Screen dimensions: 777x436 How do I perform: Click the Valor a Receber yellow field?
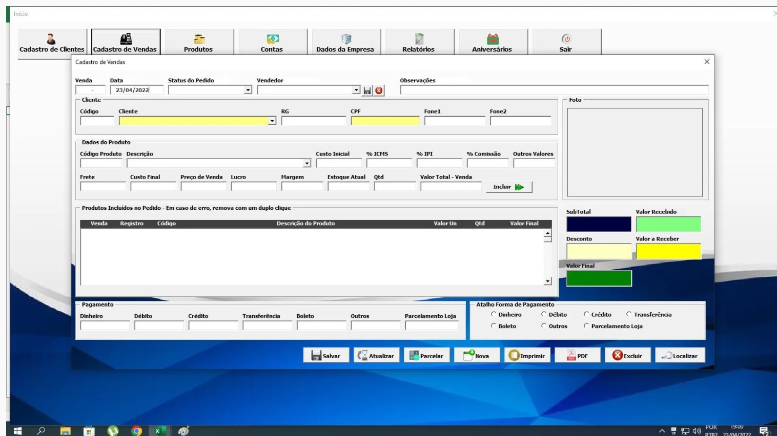[x=668, y=251]
